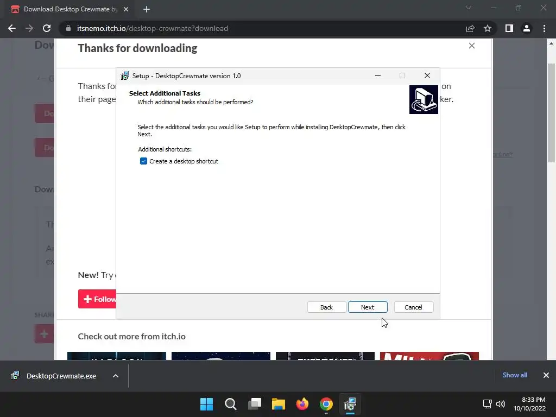556x417 pixels.
Task: Click the Follow button on itch.io page
Action: 97,299
